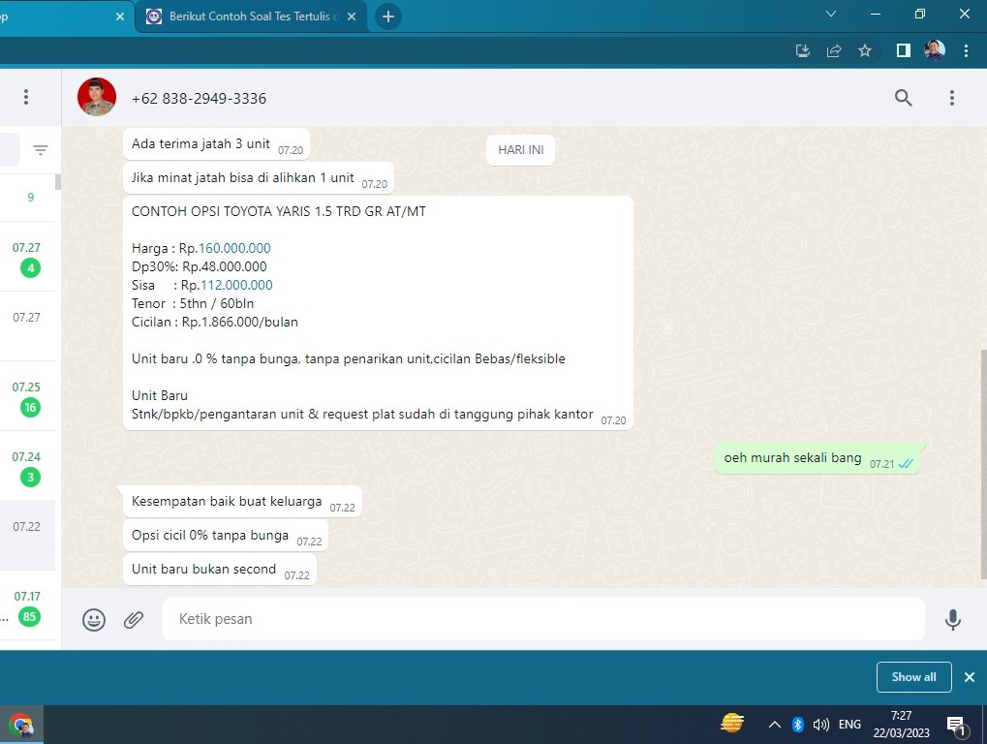Open the unread chats filter icon
This screenshot has width=987, height=744.
click(x=41, y=150)
